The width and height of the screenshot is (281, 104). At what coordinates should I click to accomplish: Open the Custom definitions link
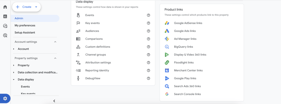pos(98,47)
